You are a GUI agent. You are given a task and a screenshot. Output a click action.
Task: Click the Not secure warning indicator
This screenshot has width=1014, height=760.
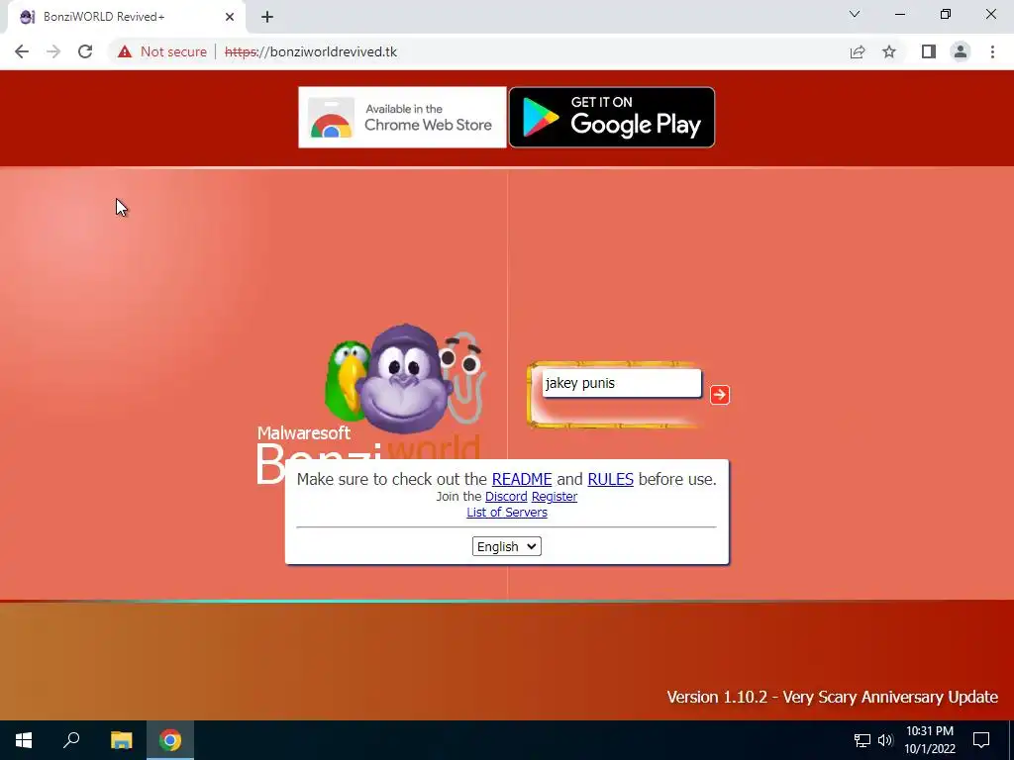point(162,51)
